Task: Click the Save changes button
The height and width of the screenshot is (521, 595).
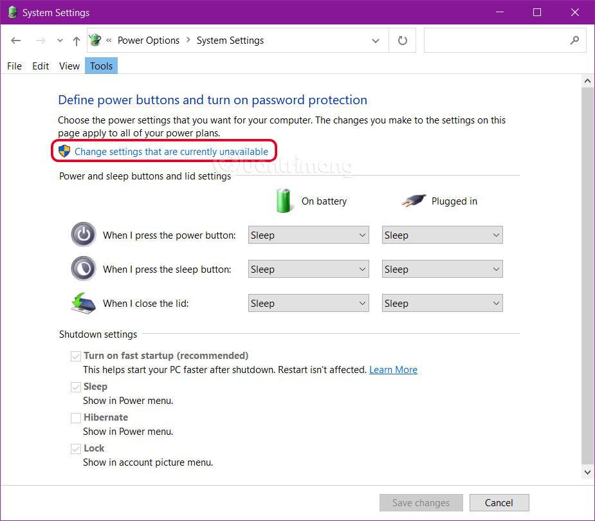Action: 421,503
